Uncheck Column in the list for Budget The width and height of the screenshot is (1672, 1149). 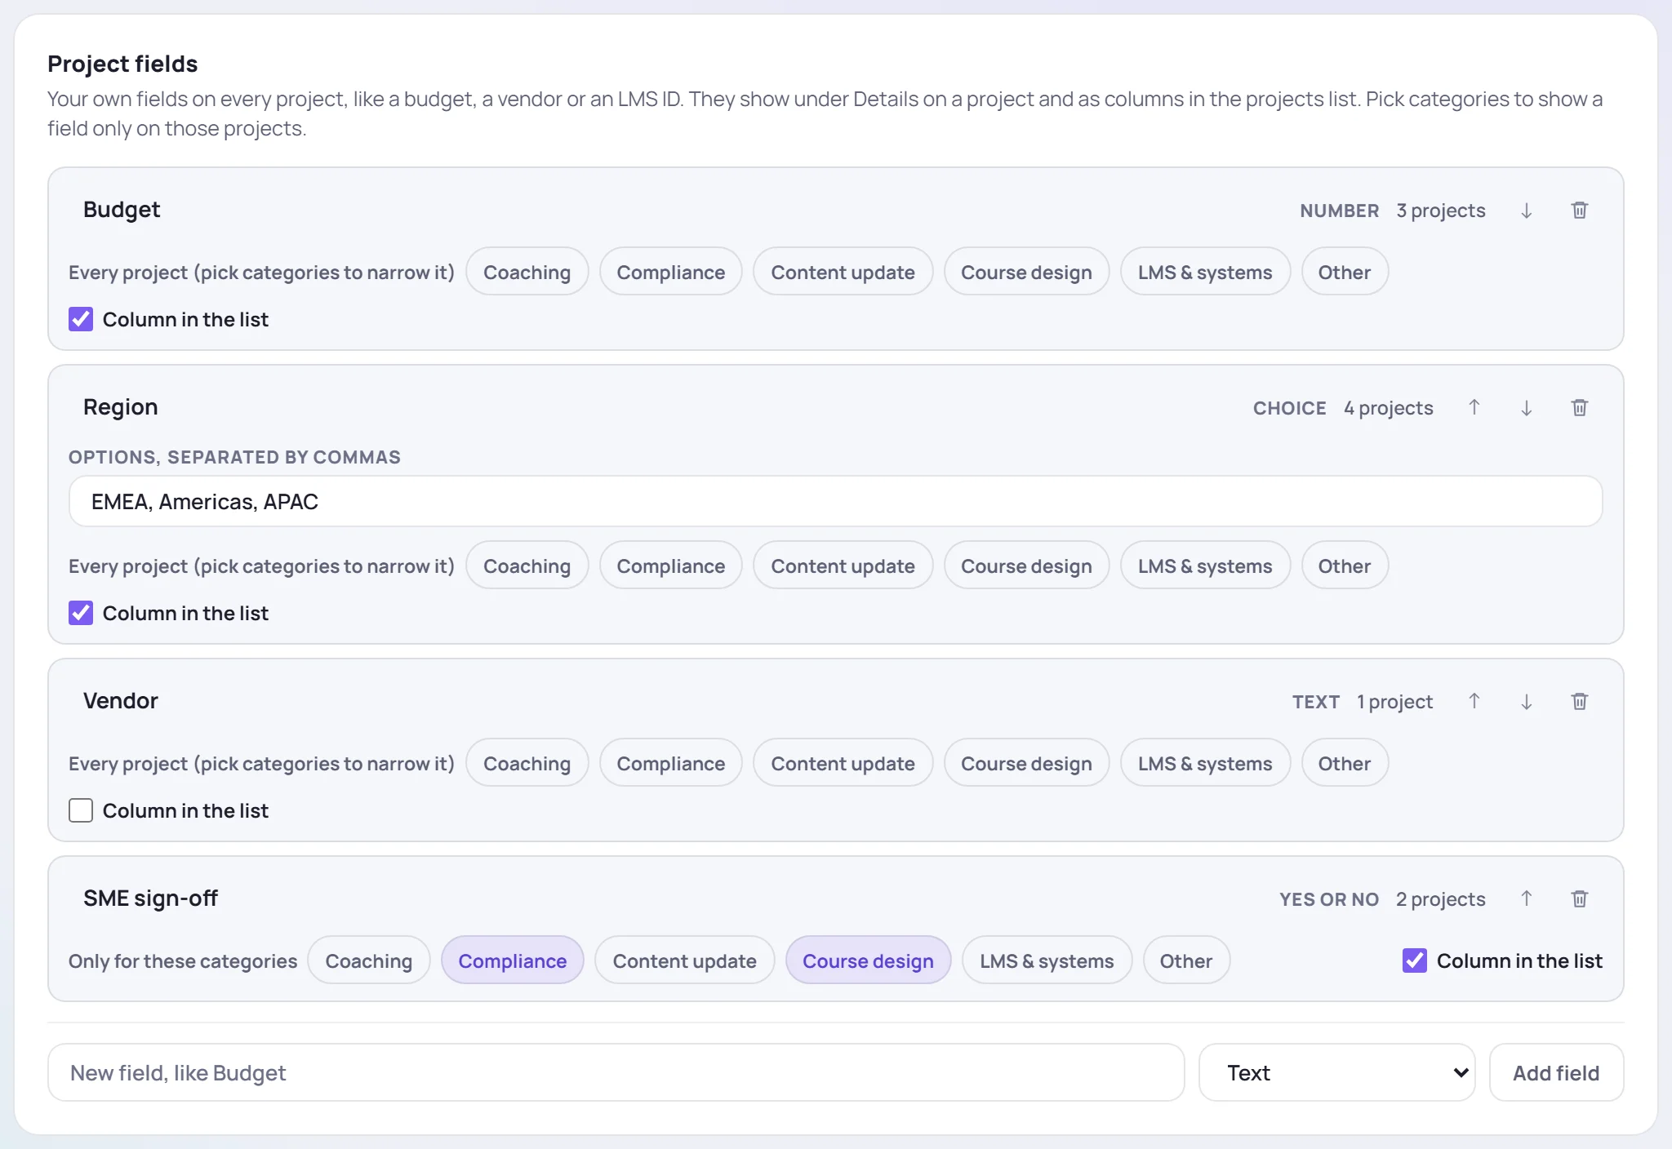(x=81, y=319)
